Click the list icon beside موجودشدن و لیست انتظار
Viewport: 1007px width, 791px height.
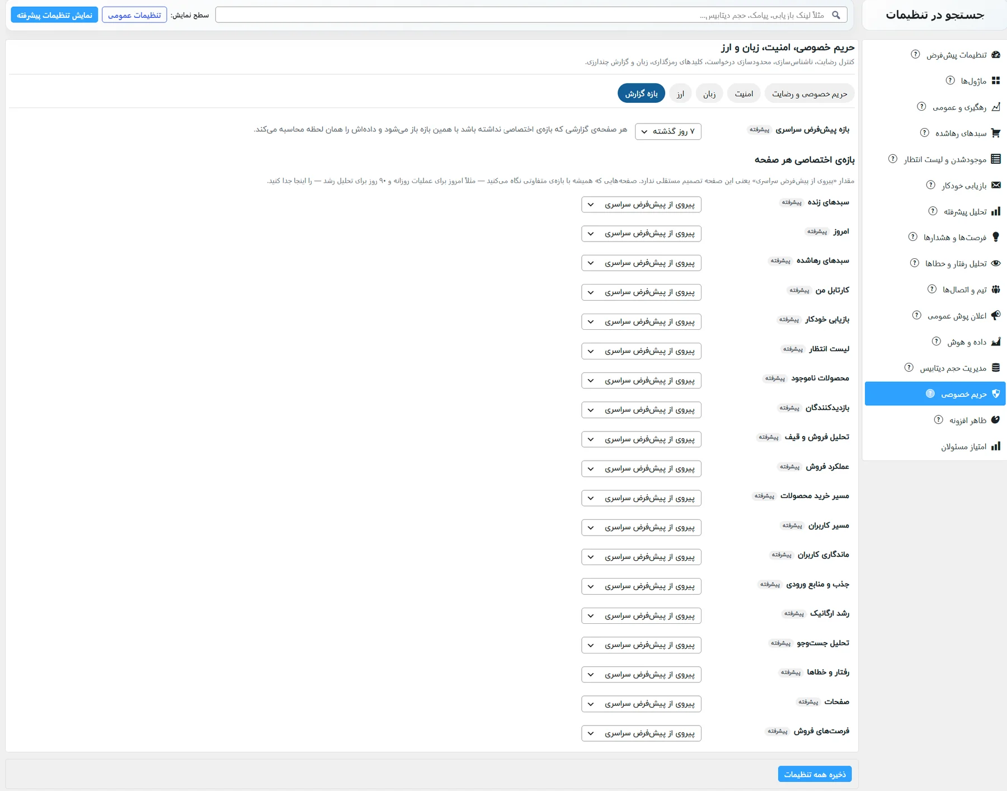pos(996,159)
